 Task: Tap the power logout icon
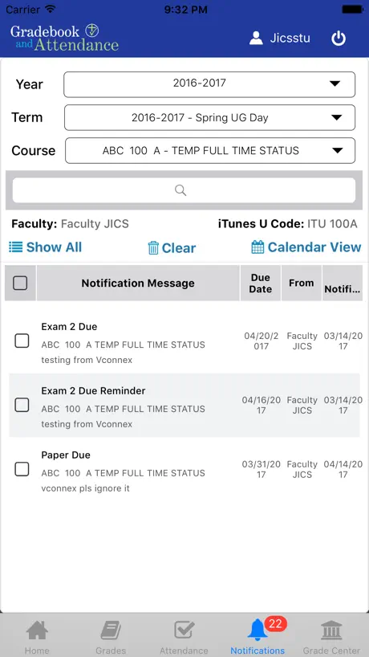click(339, 39)
